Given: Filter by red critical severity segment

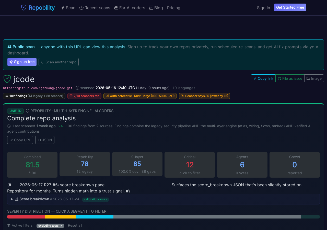Looking at the screenshot, I should [x=26, y=217].
